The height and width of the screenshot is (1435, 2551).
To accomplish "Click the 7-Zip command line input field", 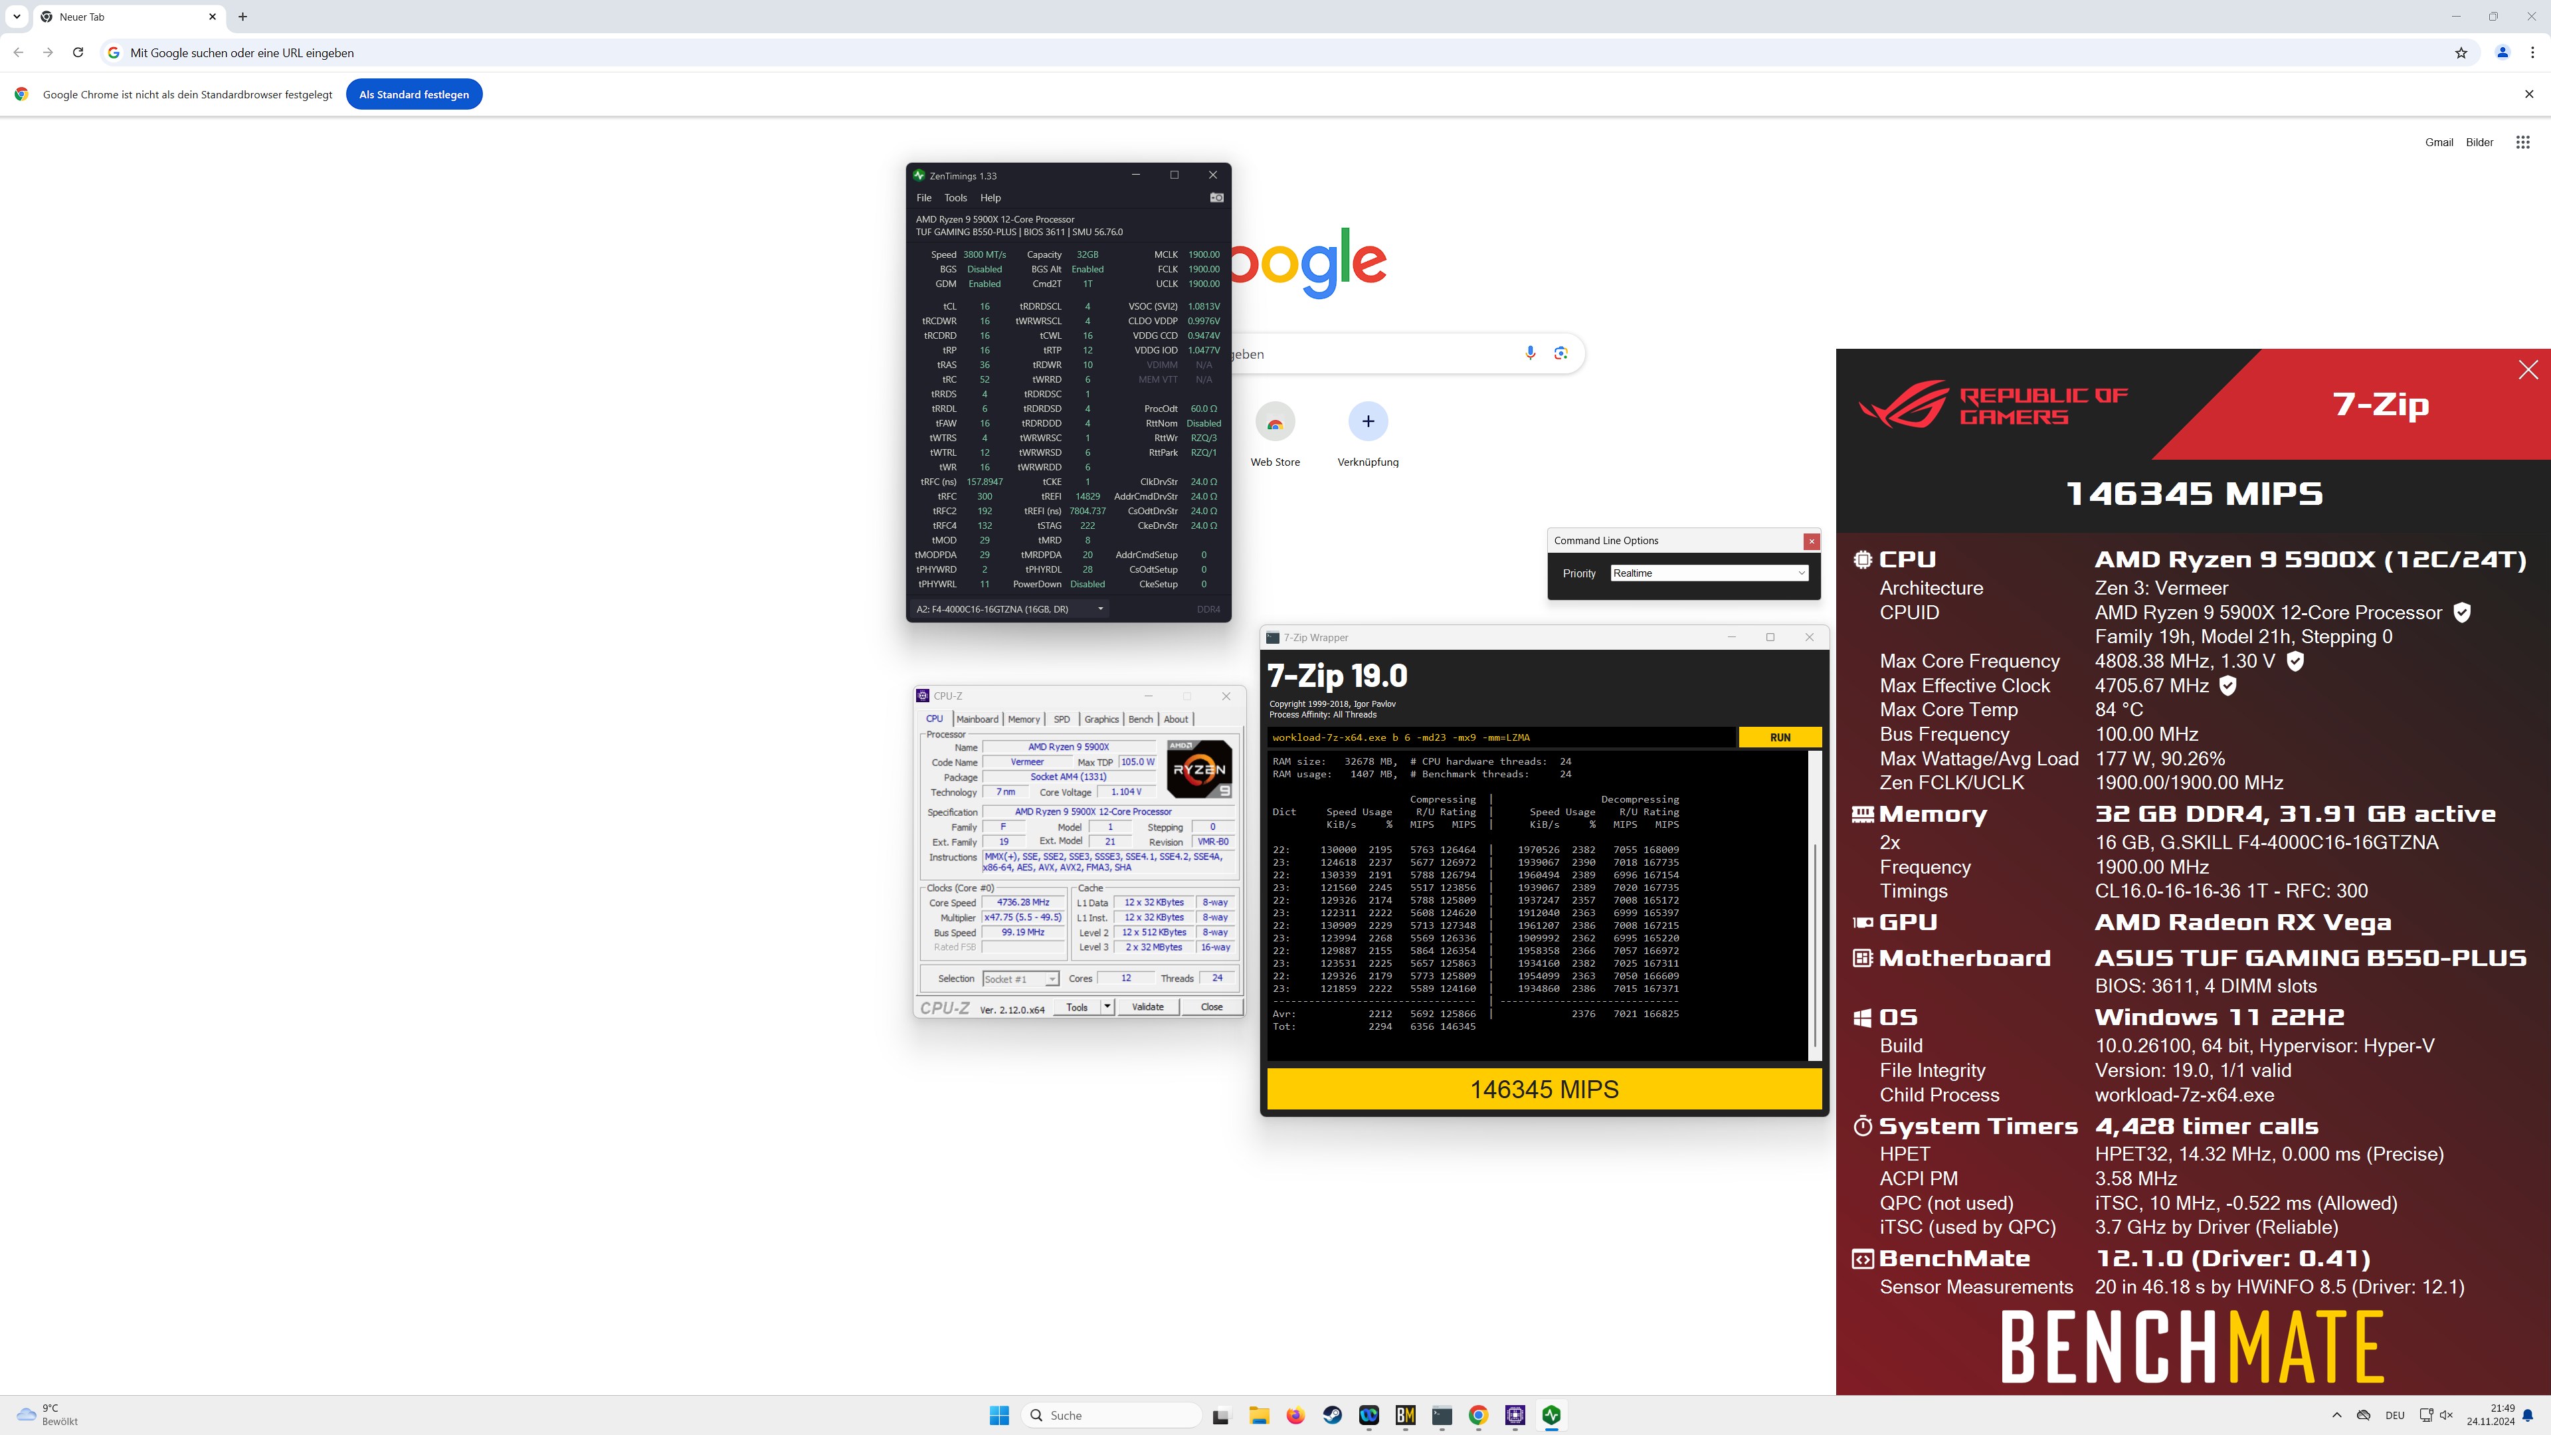I will click(x=1500, y=737).
